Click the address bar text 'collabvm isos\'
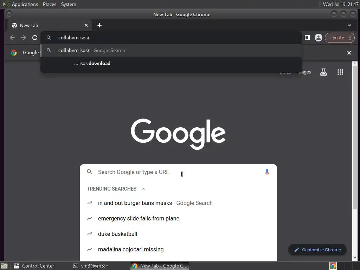Screen dimensions: 360x270 74,38
